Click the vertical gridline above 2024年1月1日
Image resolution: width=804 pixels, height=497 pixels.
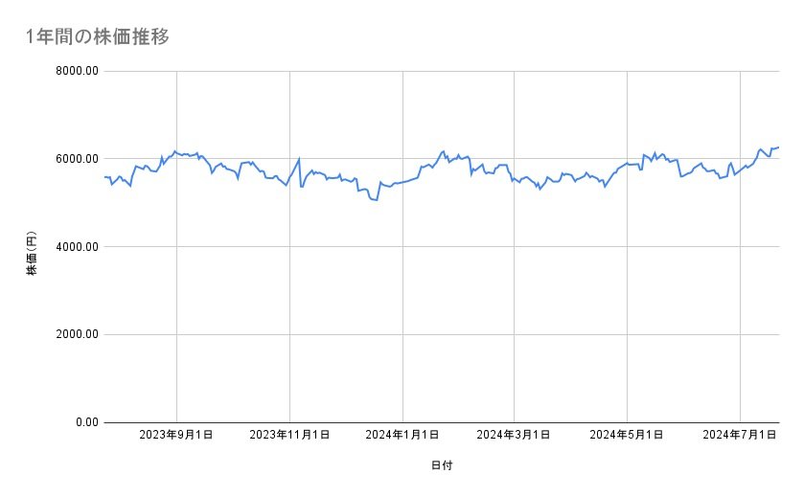[402, 287]
